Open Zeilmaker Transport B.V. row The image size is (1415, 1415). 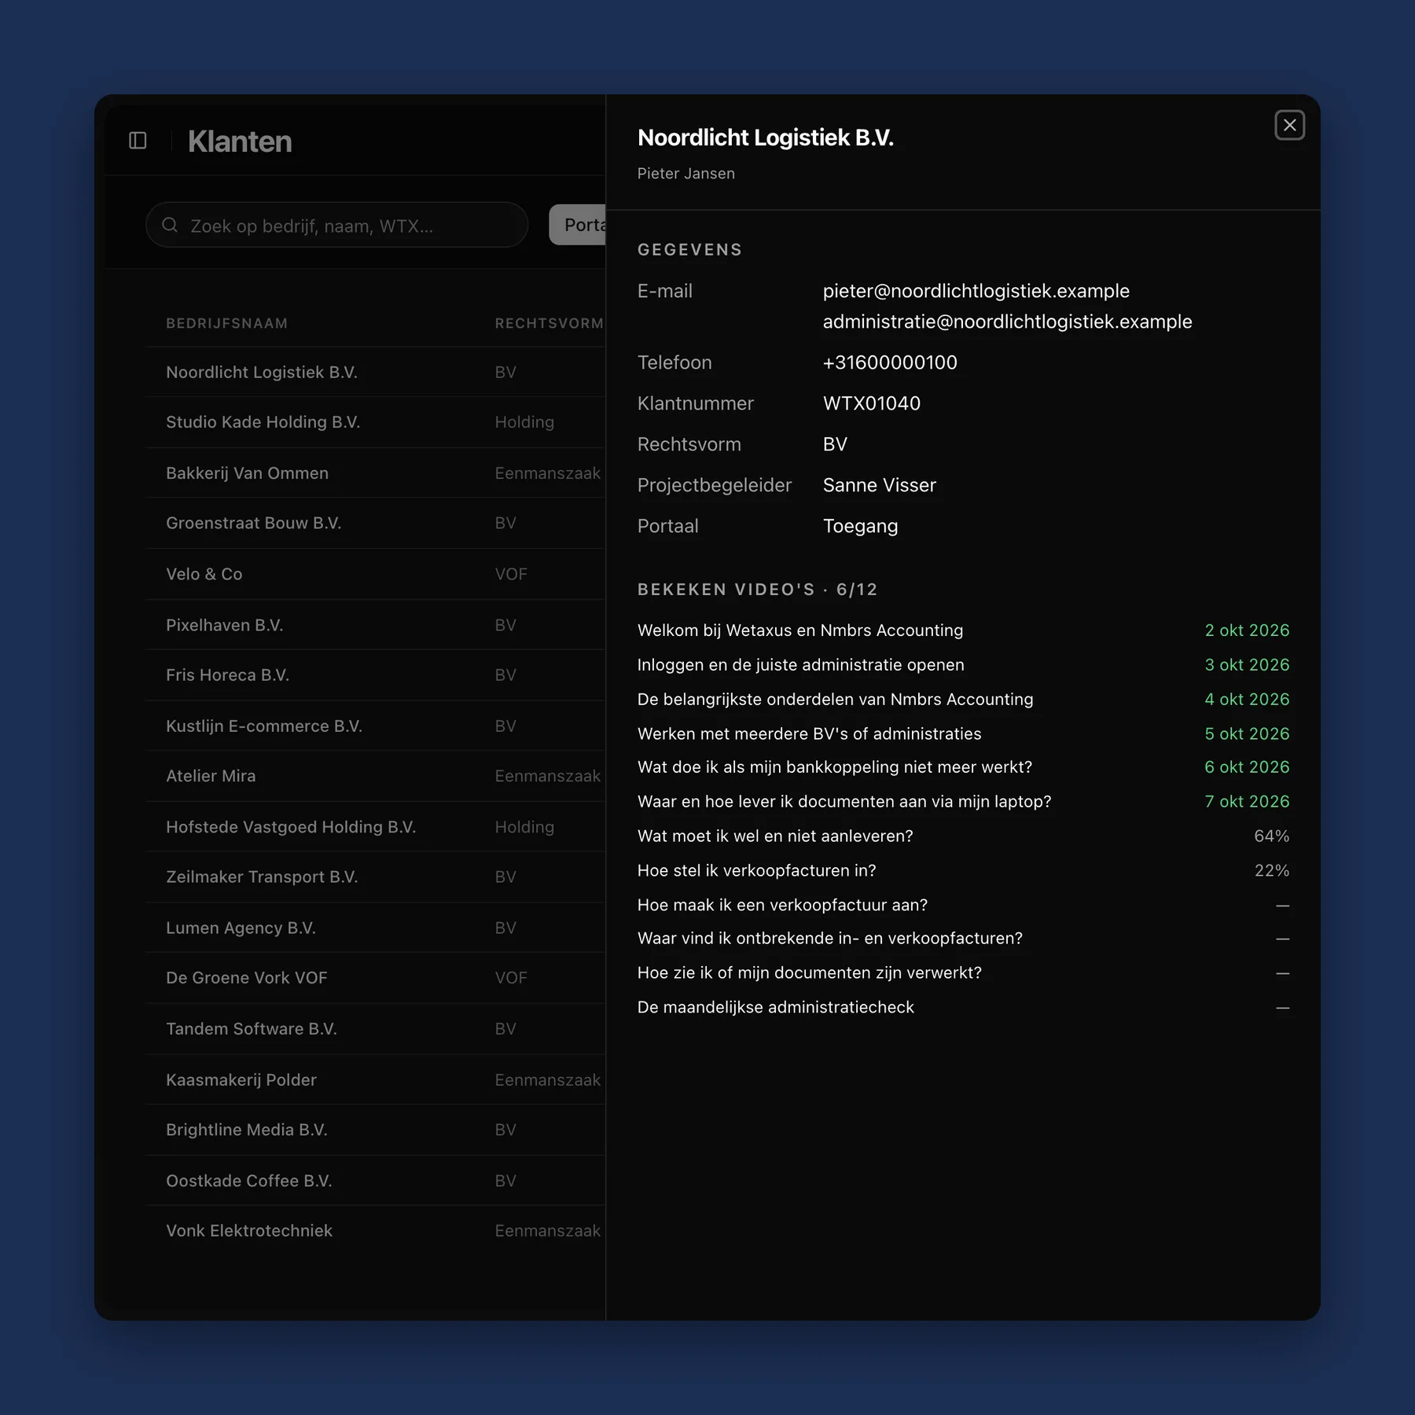(x=376, y=877)
